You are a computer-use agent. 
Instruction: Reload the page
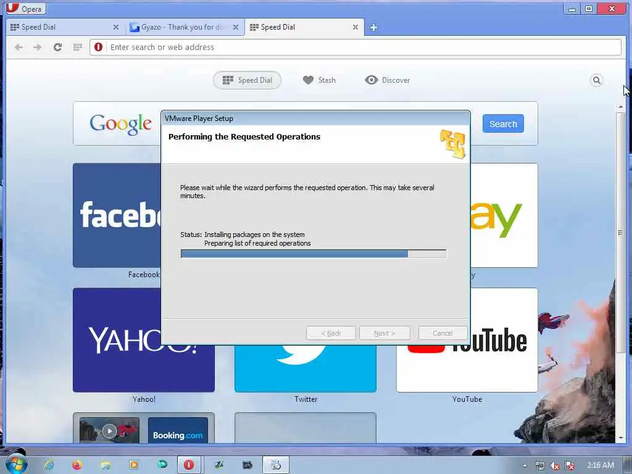57,47
